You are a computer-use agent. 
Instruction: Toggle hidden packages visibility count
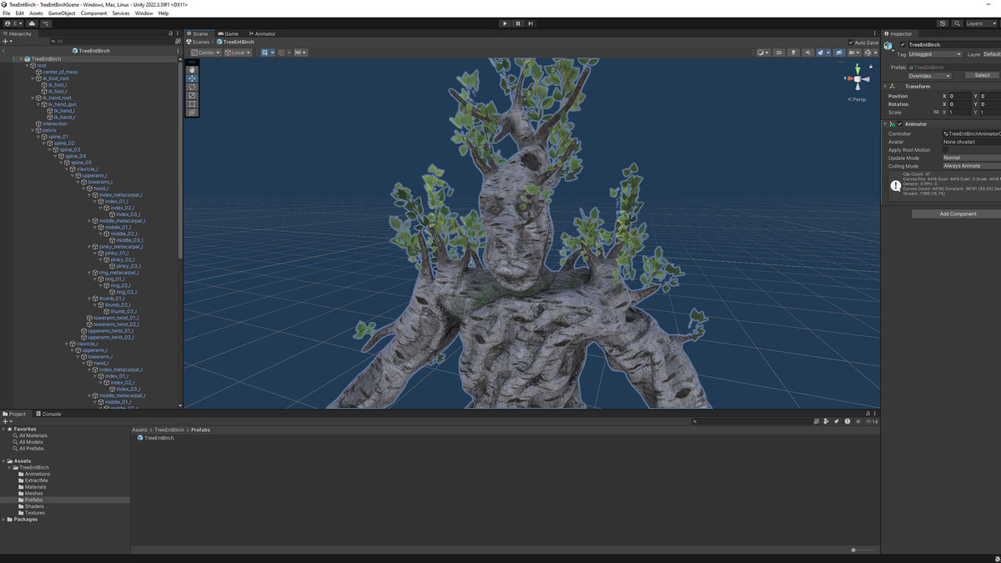[x=871, y=421]
